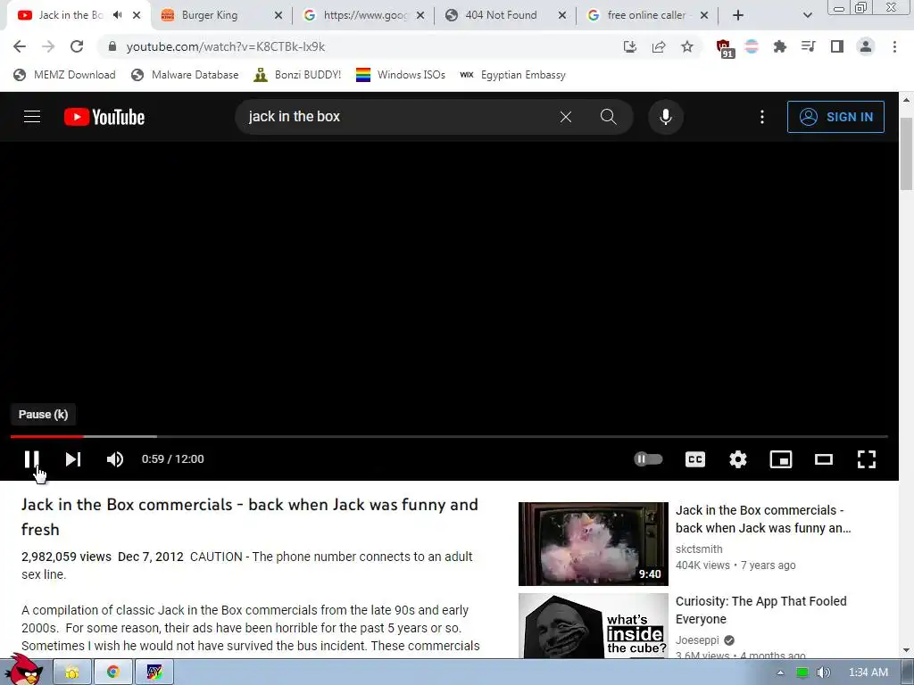Mute the Jack in the Box tab audio icon

pos(118,15)
